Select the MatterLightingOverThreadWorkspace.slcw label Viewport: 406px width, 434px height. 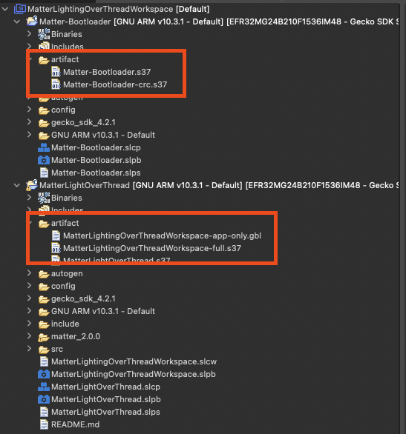click(134, 361)
